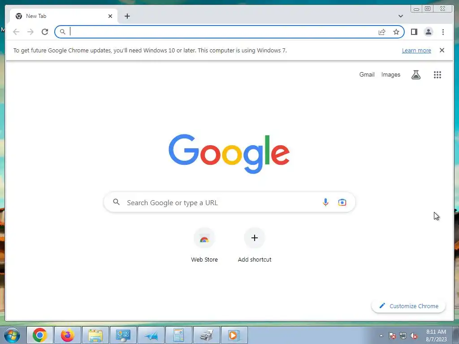Image resolution: width=459 pixels, height=344 pixels.
Task: Click Add shortcut plus tile
Action: tap(255, 245)
